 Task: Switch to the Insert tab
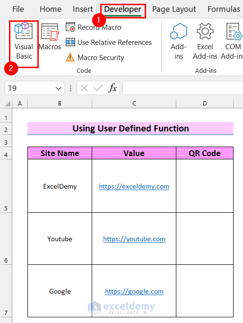click(83, 9)
